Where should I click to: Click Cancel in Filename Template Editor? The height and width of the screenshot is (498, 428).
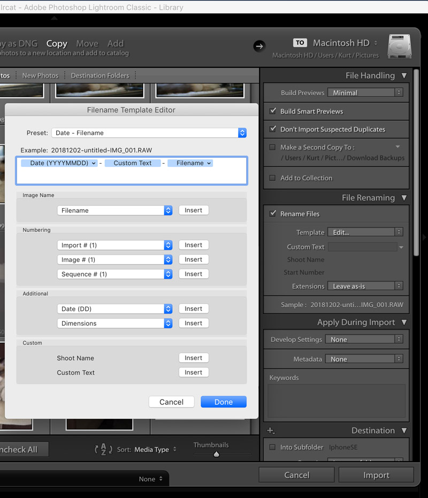pos(172,402)
